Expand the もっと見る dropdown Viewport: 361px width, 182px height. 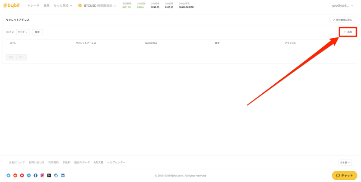click(x=63, y=5)
